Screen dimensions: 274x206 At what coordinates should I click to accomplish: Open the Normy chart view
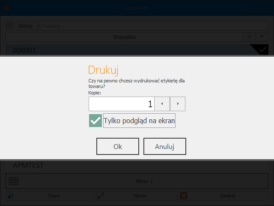(x=137, y=196)
